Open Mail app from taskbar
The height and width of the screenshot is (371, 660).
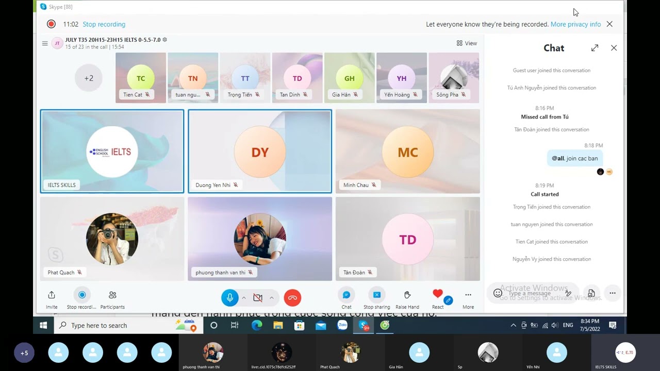coord(321,325)
